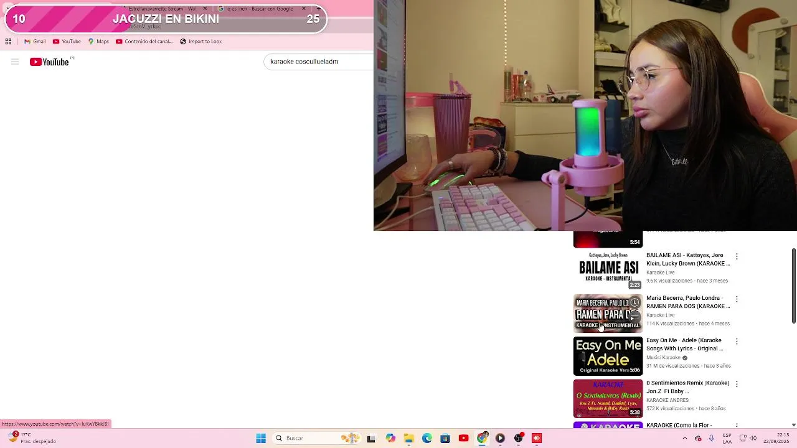Change the ESP LAA keyboard language
Screen dimensions: 797x448
pos(727,438)
